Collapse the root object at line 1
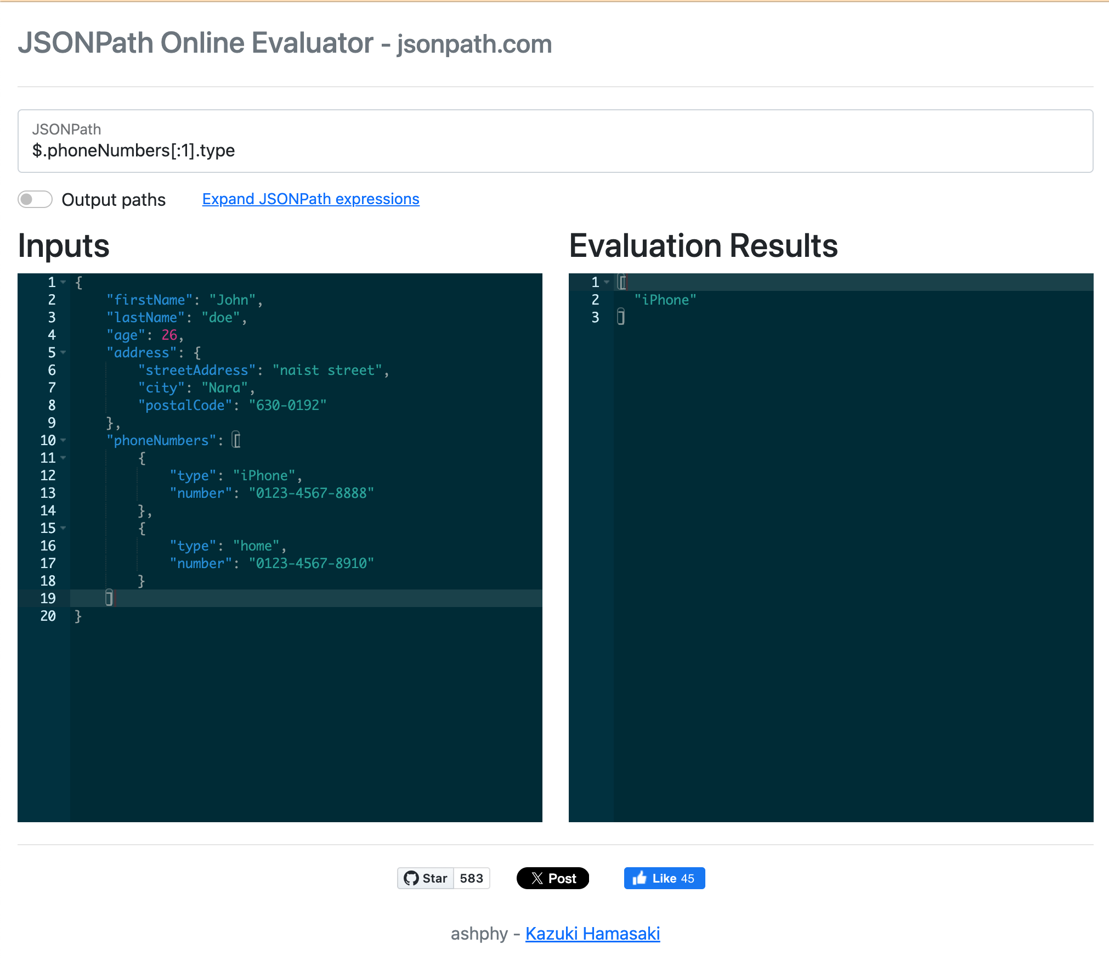The height and width of the screenshot is (966, 1109). click(64, 282)
